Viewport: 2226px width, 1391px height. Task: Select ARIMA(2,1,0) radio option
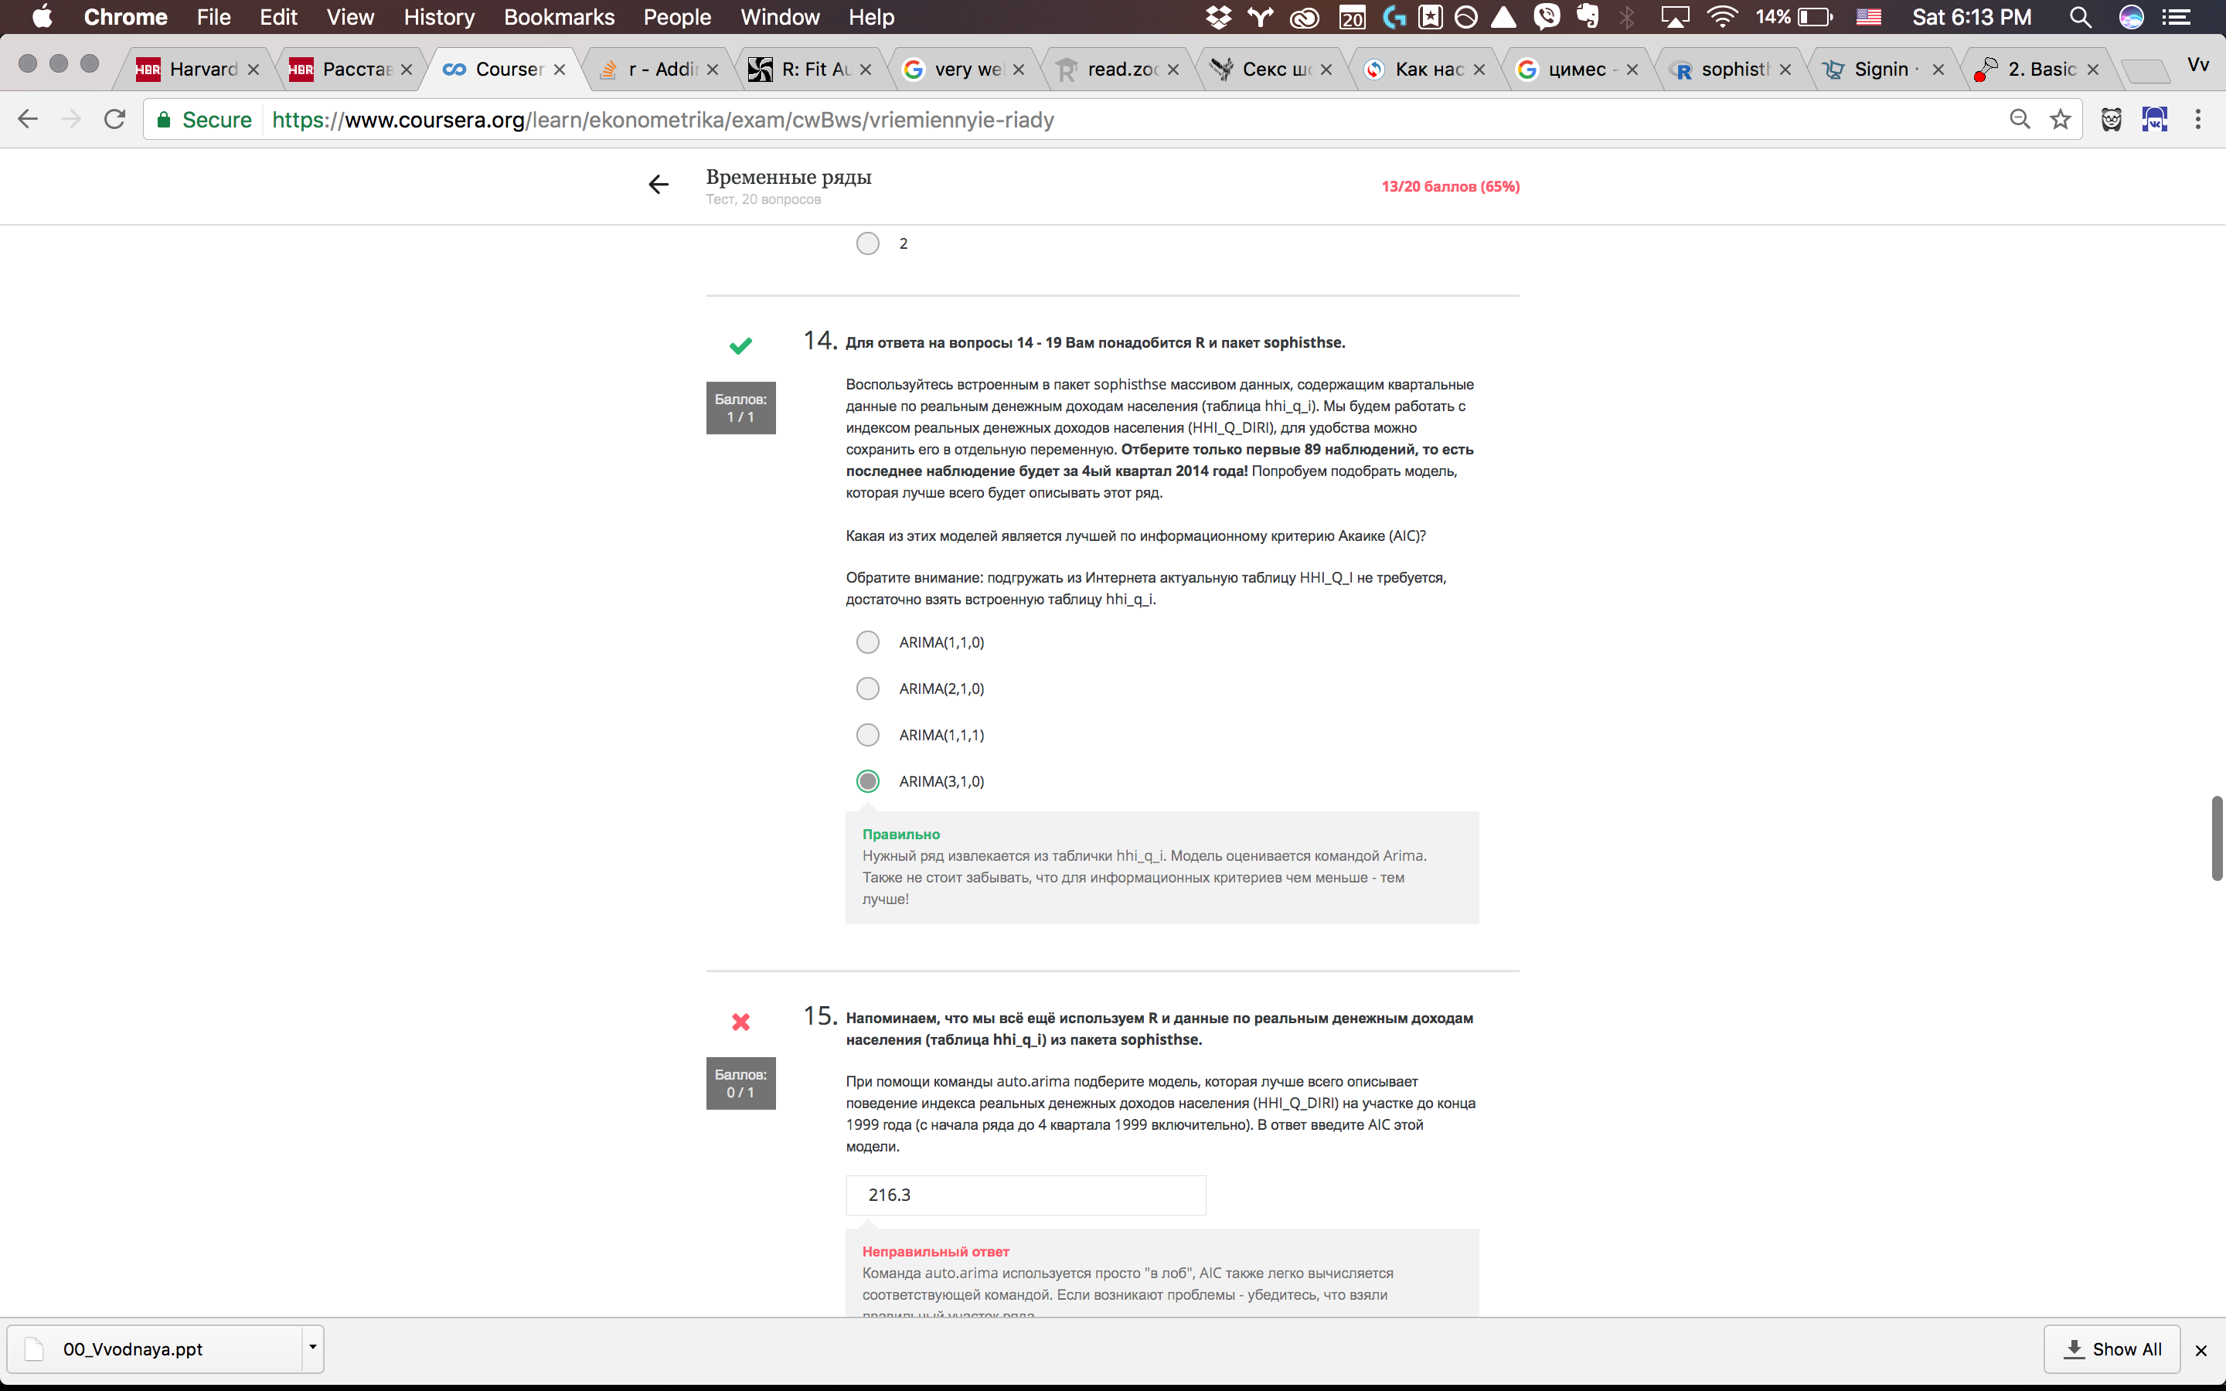pyautogui.click(x=867, y=688)
